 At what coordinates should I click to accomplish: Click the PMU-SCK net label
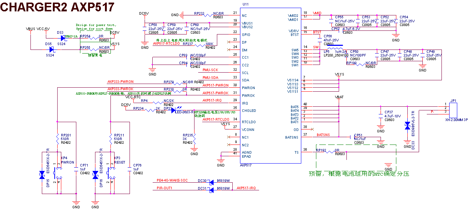[210, 70]
